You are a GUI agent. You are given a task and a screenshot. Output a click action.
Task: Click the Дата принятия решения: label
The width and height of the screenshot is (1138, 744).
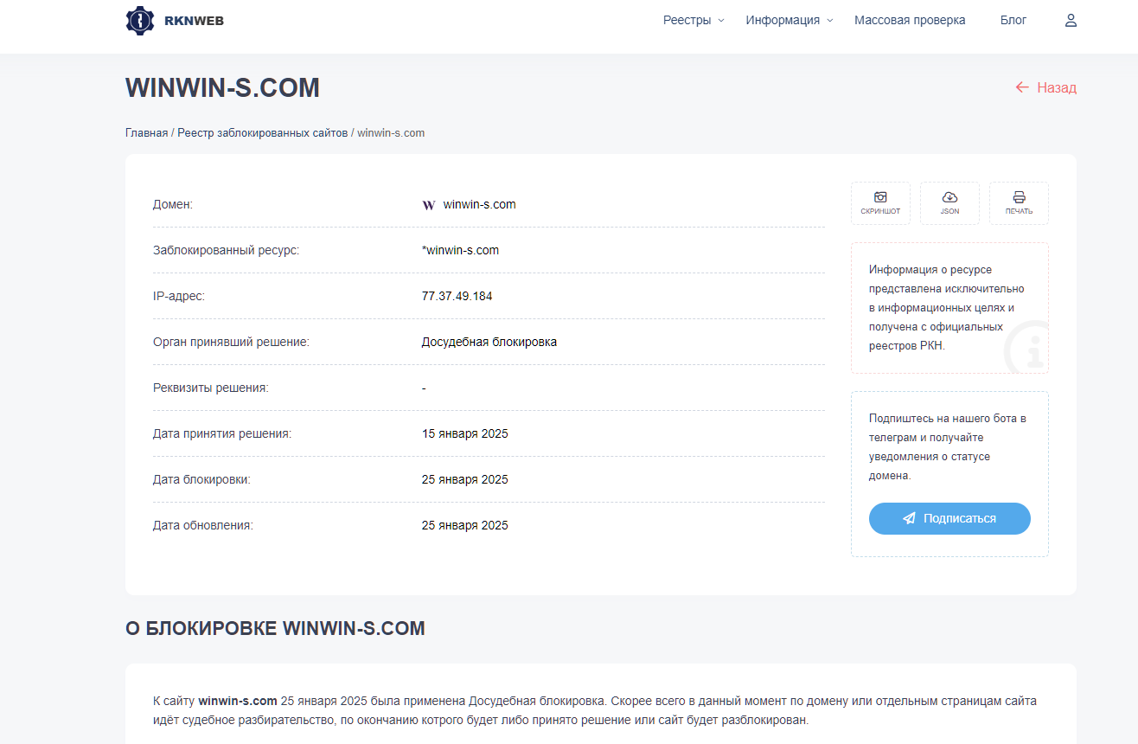pyautogui.click(x=222, y=433)
